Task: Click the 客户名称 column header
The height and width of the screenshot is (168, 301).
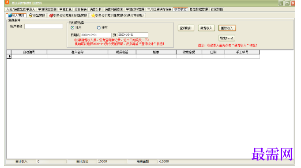Action: click(77, 52)
